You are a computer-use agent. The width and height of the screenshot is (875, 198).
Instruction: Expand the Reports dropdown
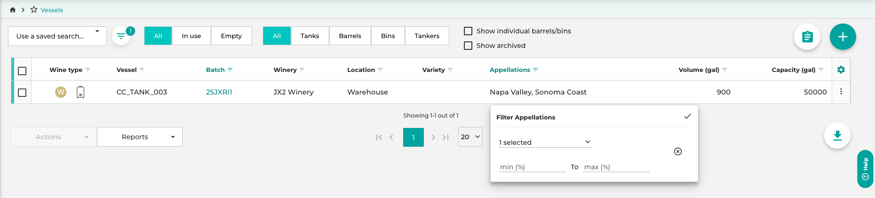click(140, 137)
